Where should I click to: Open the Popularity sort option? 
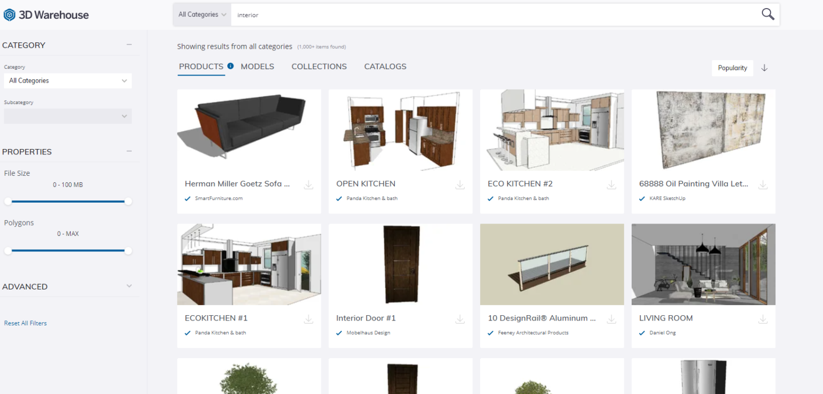pyautogui.click(x=732, y=68)
